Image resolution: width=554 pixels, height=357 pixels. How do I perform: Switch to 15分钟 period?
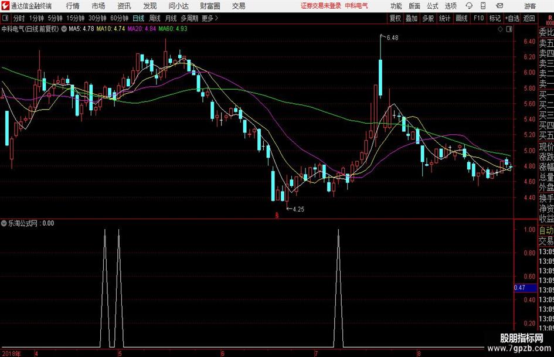tap(76, 18)
